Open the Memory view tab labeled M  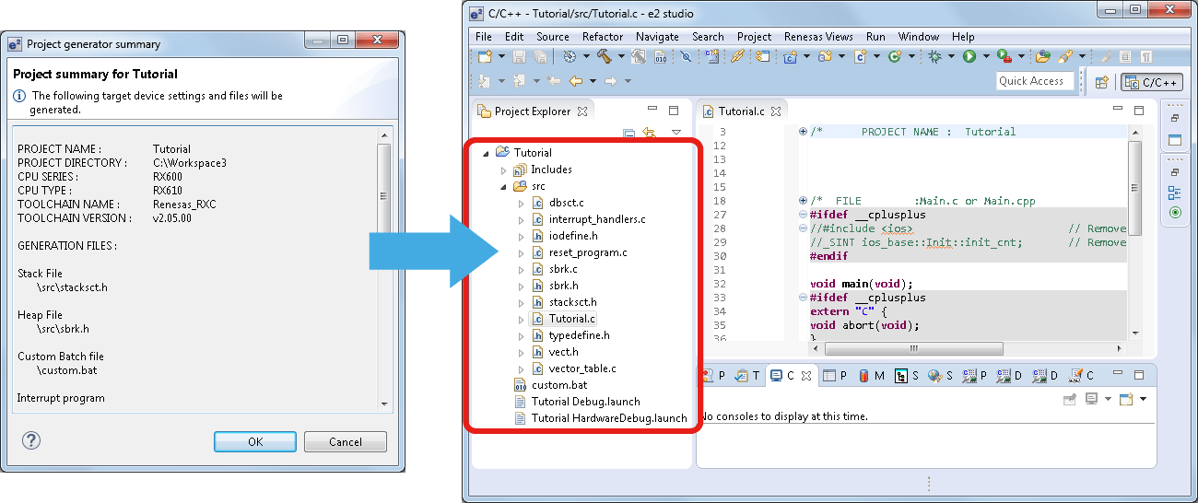[x=871, y=375]
